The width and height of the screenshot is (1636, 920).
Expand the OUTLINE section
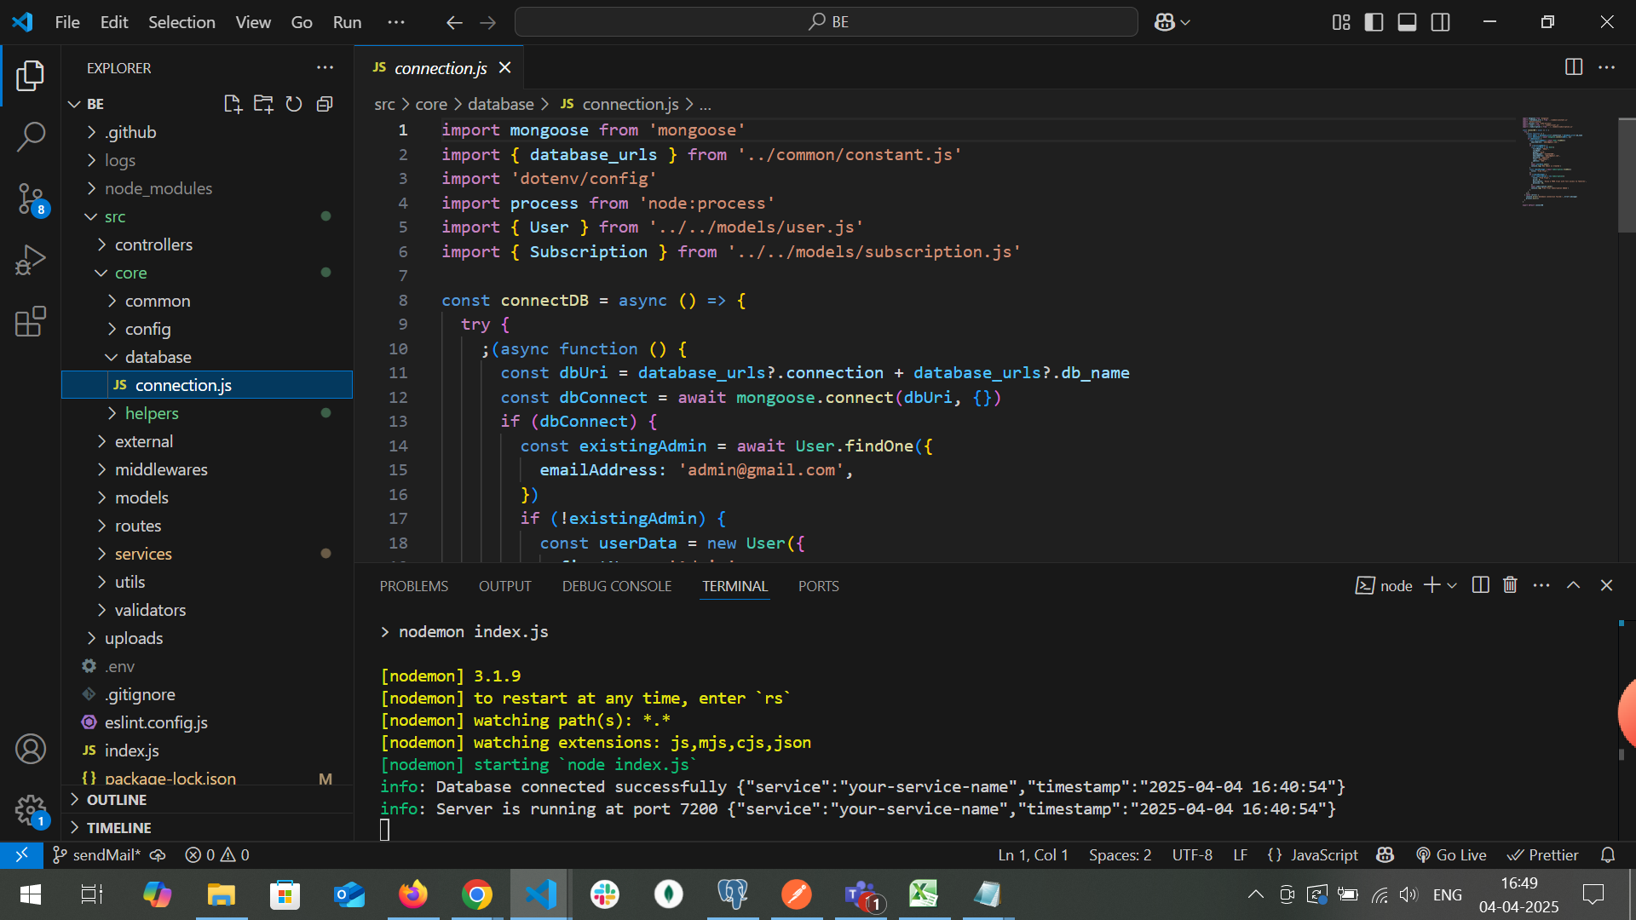tap(116, 800)
